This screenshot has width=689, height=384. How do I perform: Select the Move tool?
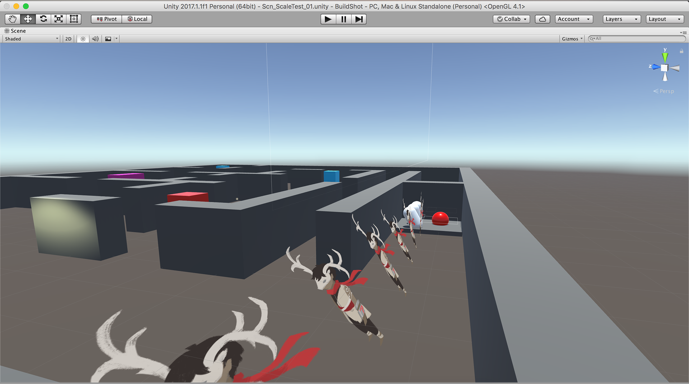28,19
